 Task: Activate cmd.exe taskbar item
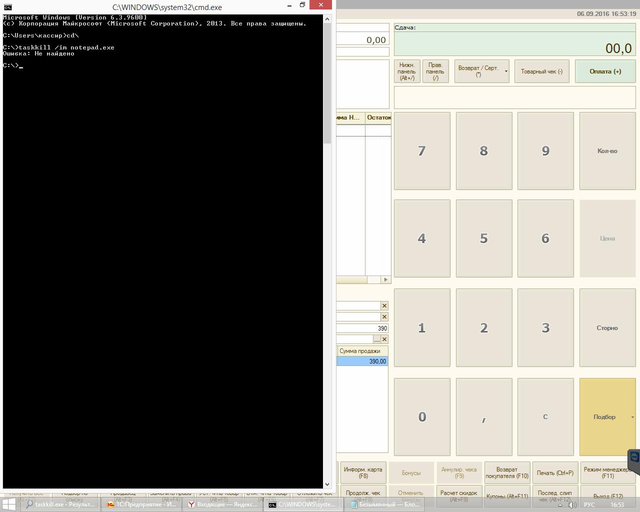coord(303,504)
